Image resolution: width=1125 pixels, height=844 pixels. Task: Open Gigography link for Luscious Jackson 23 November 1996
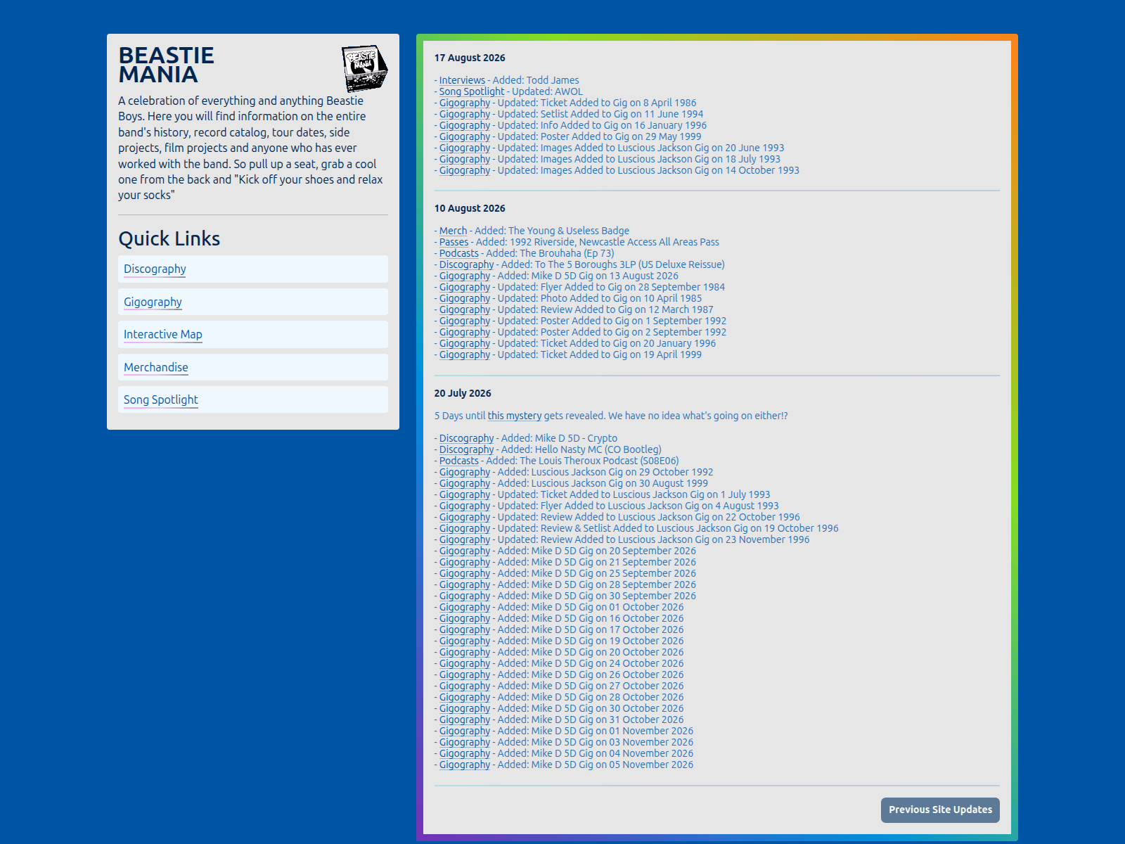point(465,539)
